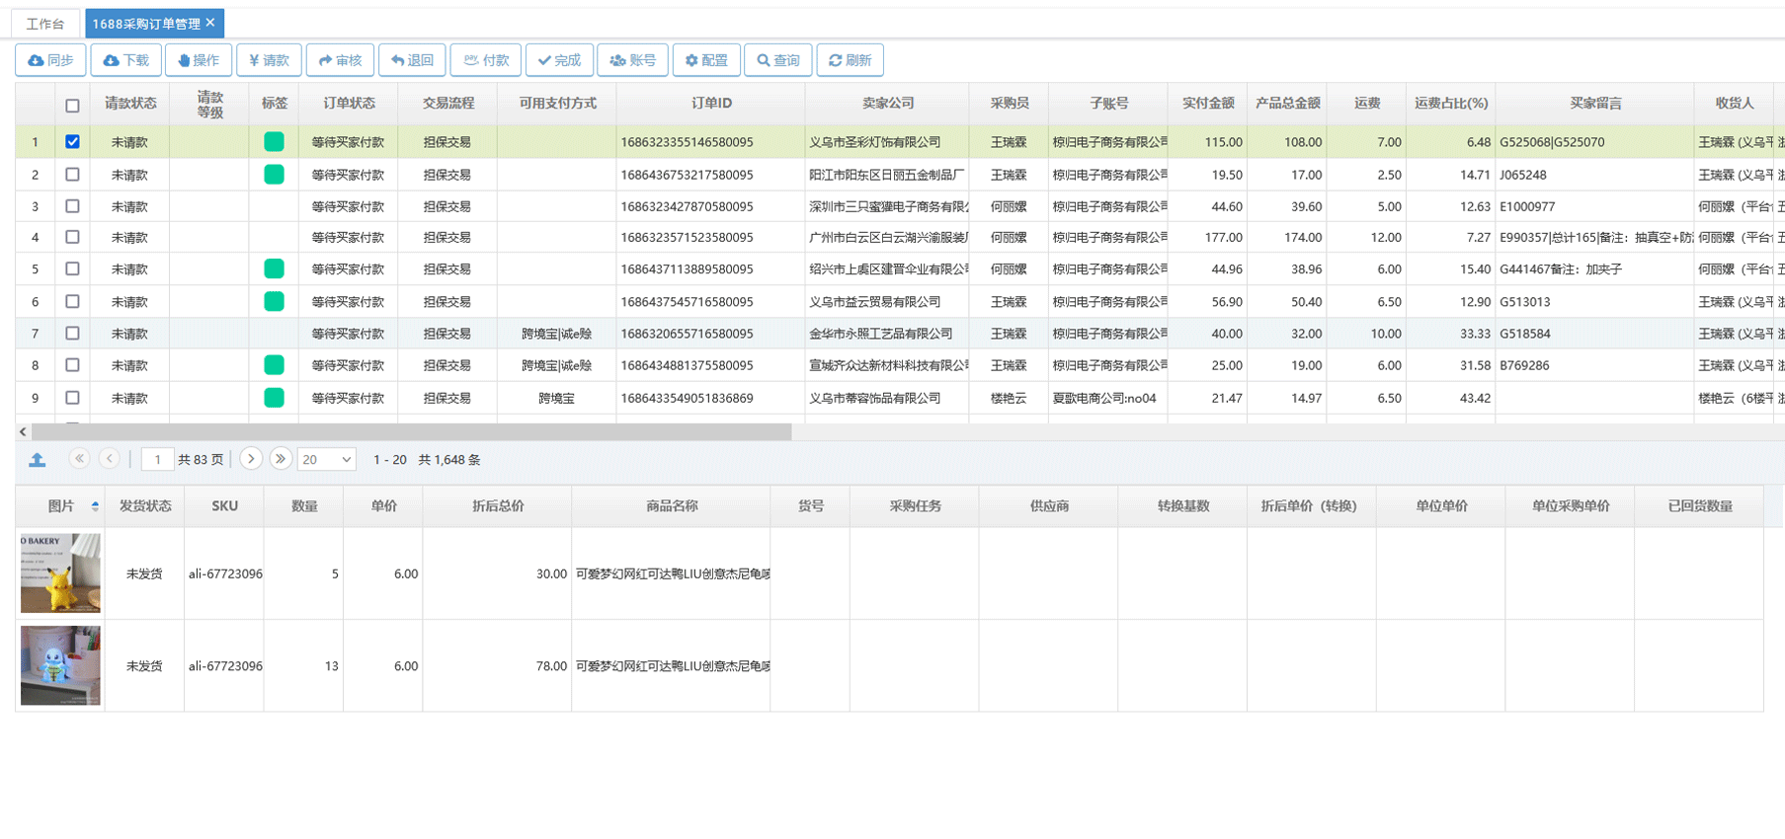
Task: Close the 1688采购订单管理 tab
Action: click(x=210, y=23)
